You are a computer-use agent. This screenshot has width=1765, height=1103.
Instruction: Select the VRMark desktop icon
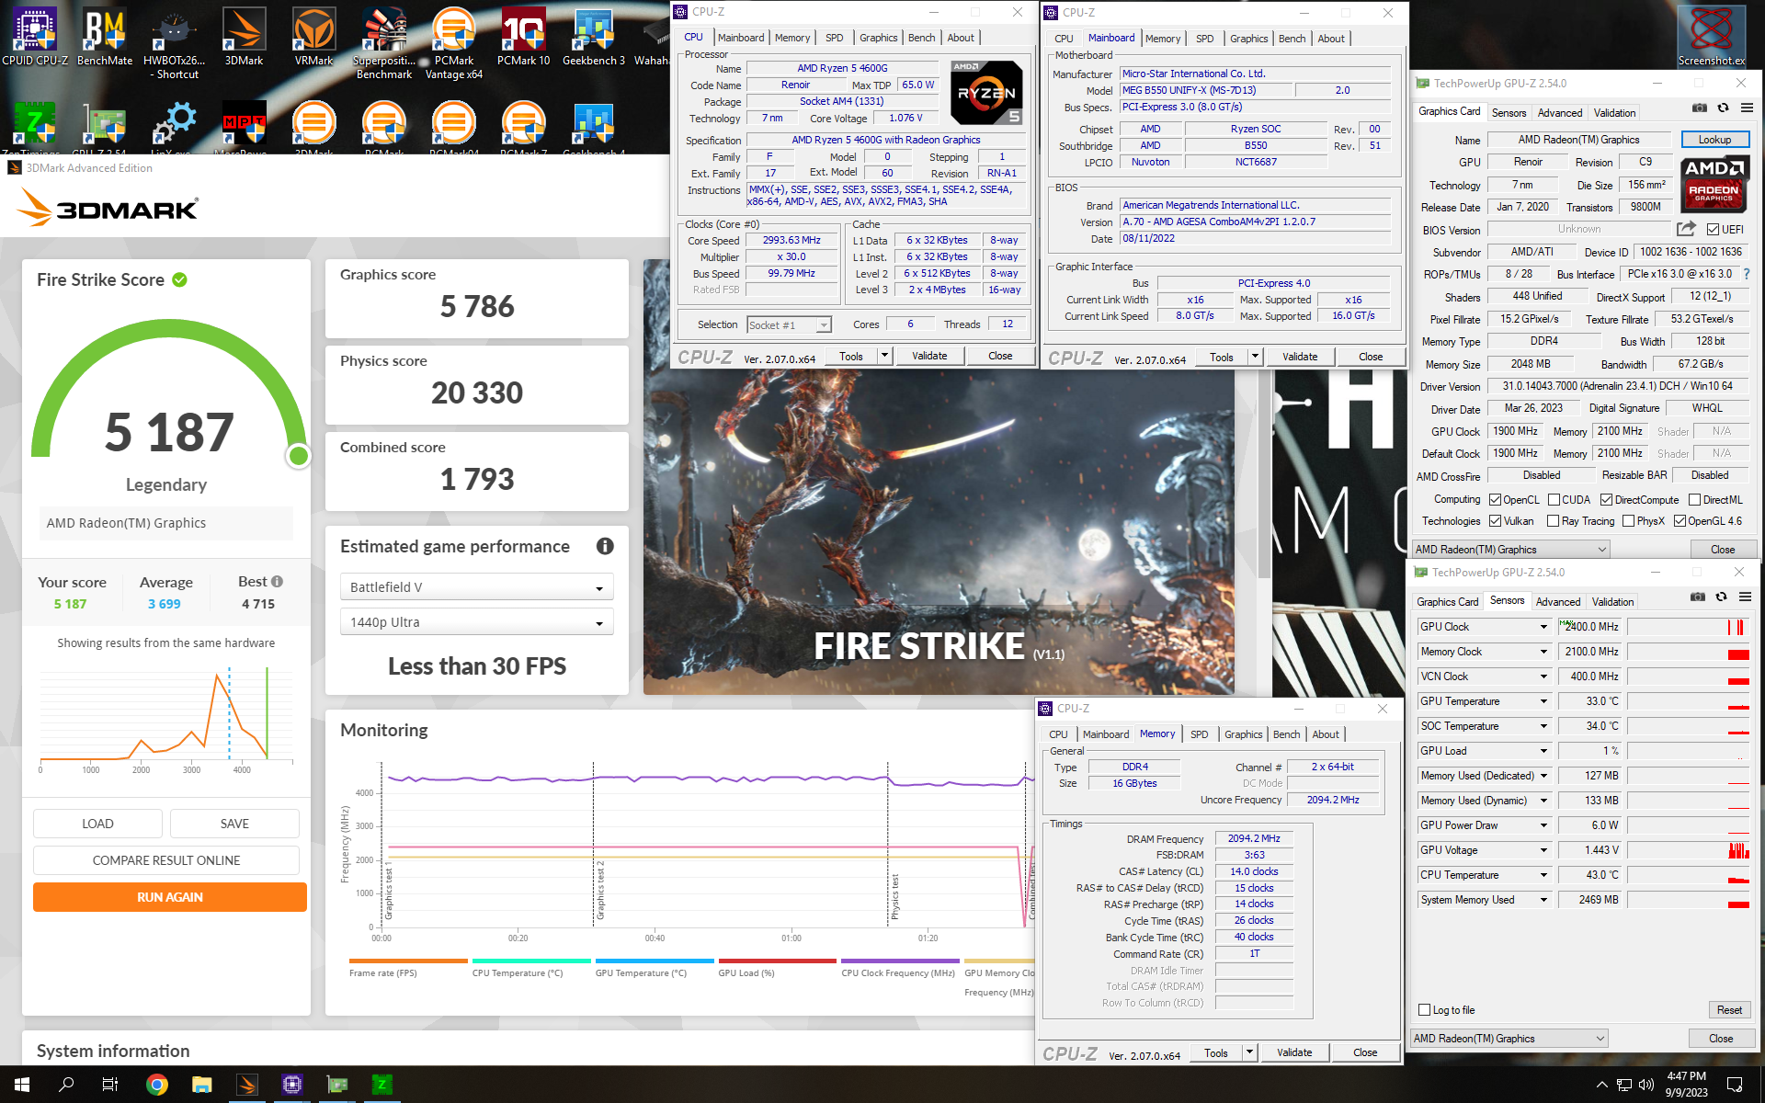[314, 37]
